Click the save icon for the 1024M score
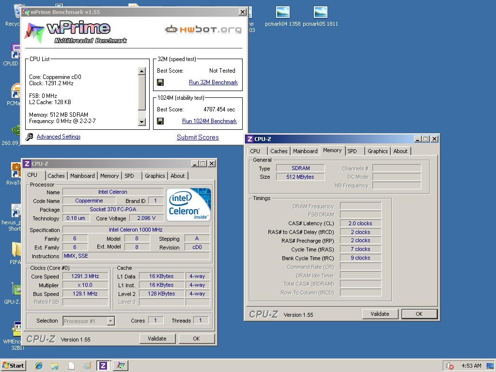496x372 pixels. (160, 121)
